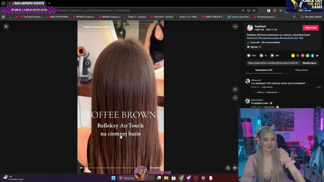
Task: Open the Atomówki - YouTube bookmark
Action: [x=161, y=17]
